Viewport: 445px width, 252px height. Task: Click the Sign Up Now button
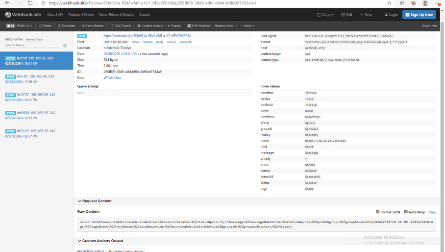point(419,15)
